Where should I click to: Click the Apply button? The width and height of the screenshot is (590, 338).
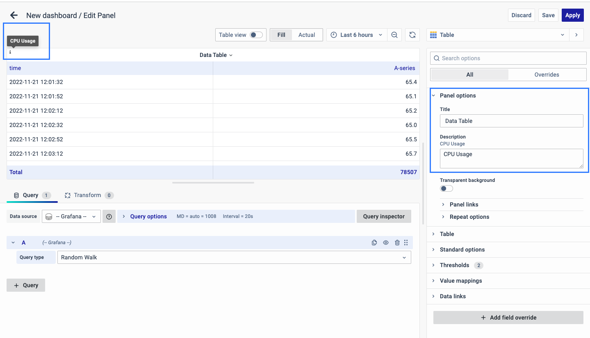click(572, 15)
